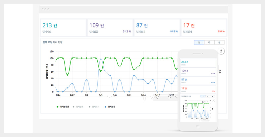Switch to the 월 (monthly) period tab

click(x=219, y=42)
